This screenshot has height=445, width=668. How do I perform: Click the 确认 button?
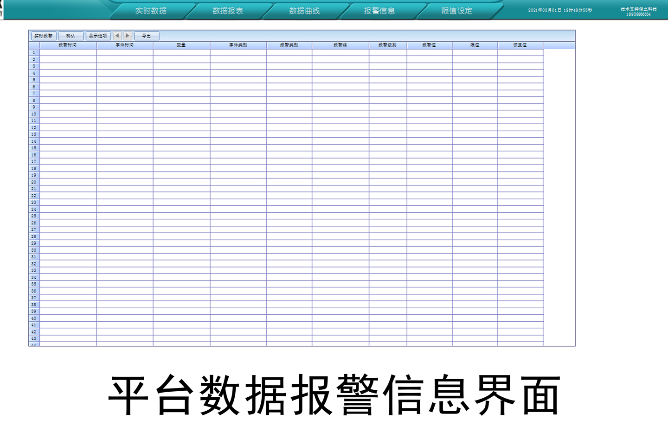click(x=71, y=36)
